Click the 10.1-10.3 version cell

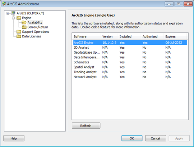point(109,43)
